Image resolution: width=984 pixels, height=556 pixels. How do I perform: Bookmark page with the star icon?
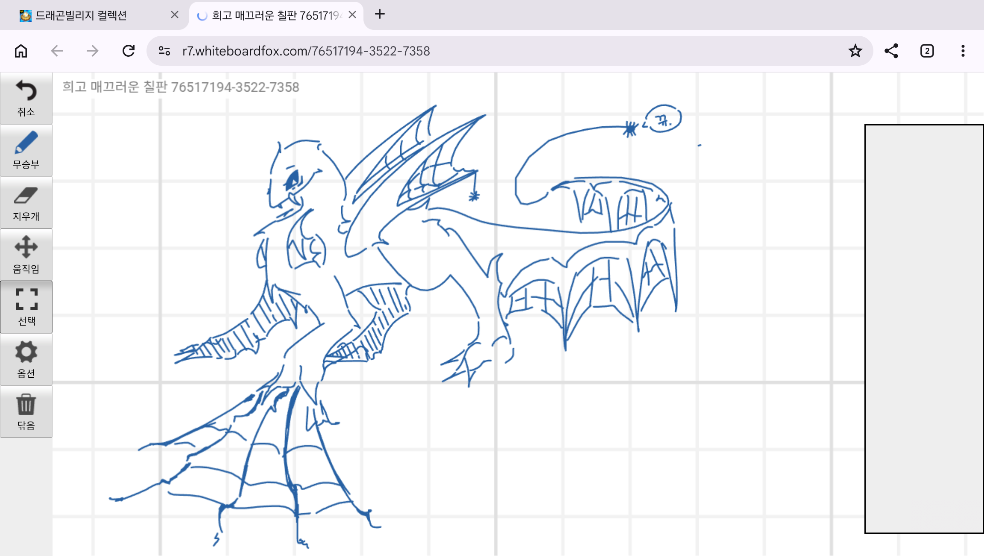coord(855,51)
